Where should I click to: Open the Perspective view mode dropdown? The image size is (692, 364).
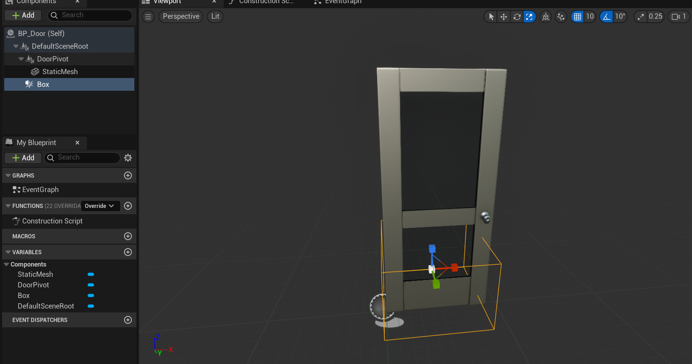[181, 17]
